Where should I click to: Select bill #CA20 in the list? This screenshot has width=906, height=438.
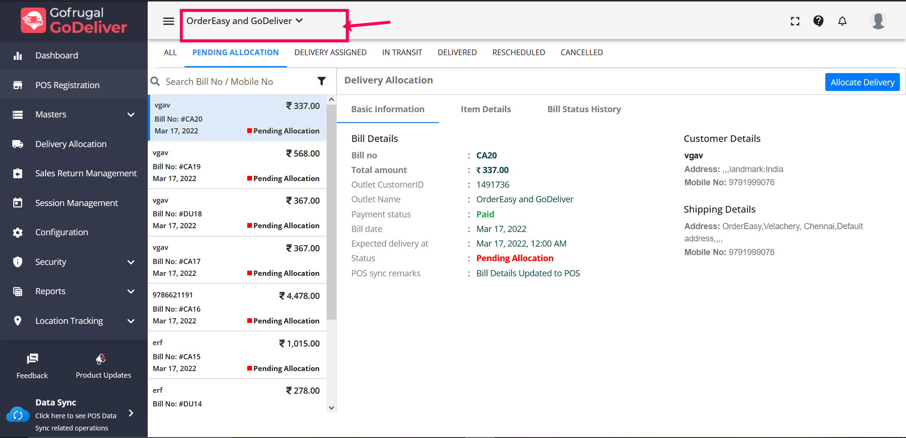coord(237,118)
